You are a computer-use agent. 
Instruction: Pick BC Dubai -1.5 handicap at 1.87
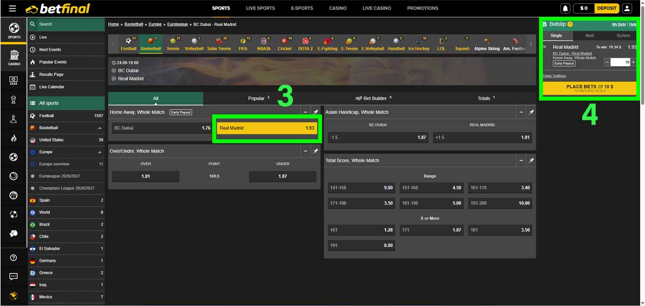pyautogui.click(x=378, y=137)
